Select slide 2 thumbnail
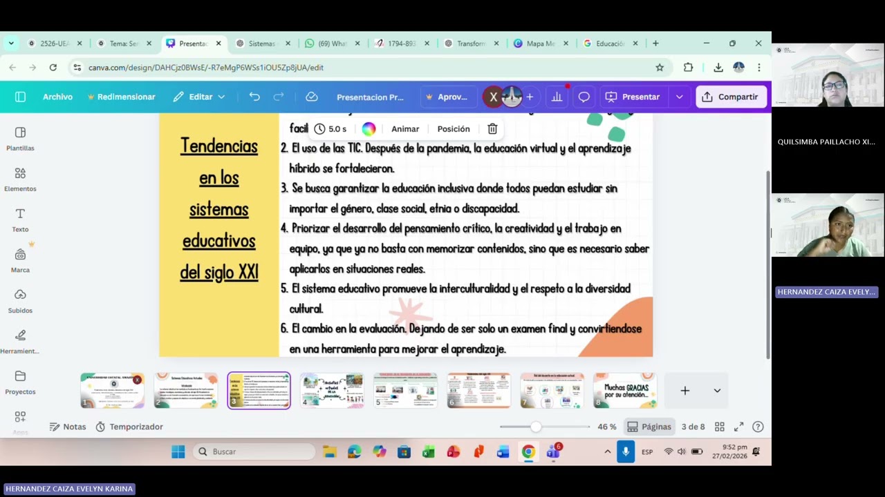Screen dimensions: 885x497 185,391
